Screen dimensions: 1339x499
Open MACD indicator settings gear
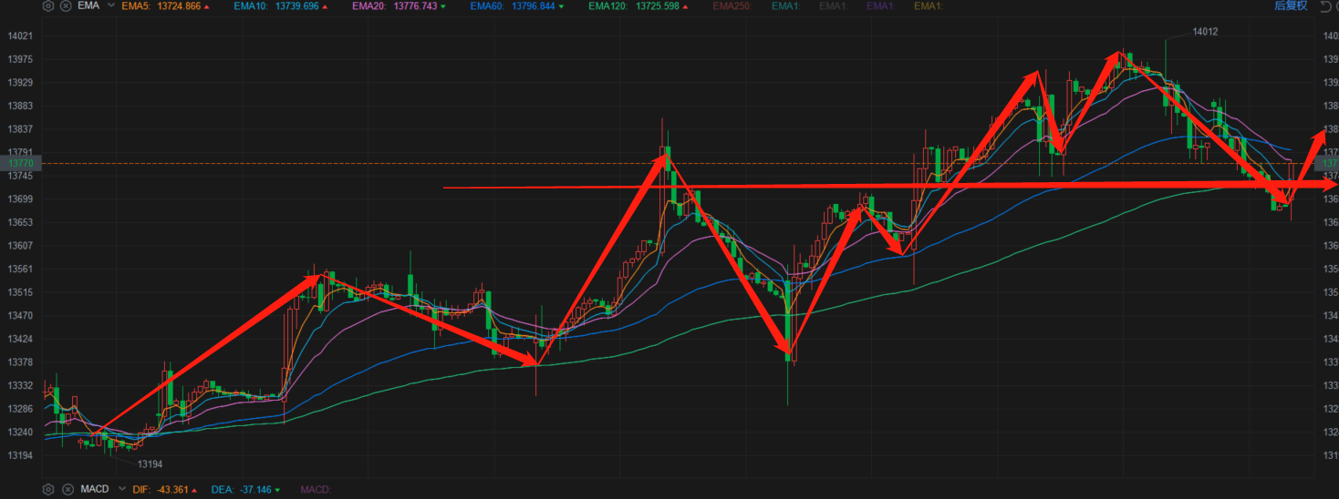[x=48, y=489]
